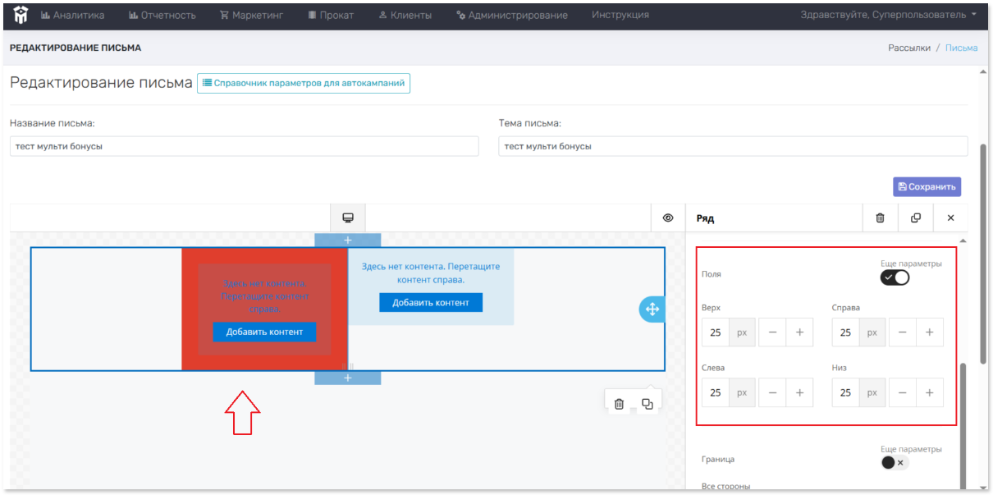This screenshot has width=993, height=495.
Task: Duplicate row using panel copy icon
Action: pos(916,218)
